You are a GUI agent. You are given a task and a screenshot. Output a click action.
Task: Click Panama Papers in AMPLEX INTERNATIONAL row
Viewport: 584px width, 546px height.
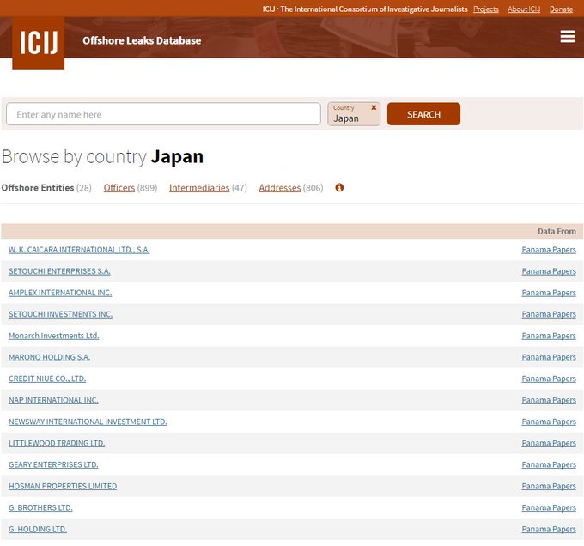[x=549, y=293]
